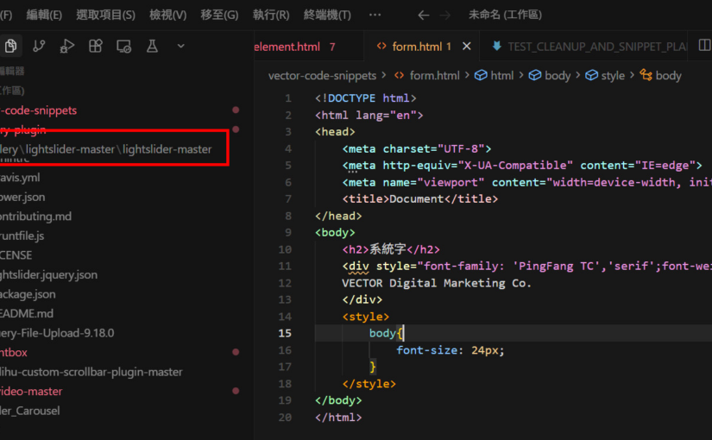712x440 pixels.
Task: Click the <title>Document</title> line
Action: (x=420, y=199)
